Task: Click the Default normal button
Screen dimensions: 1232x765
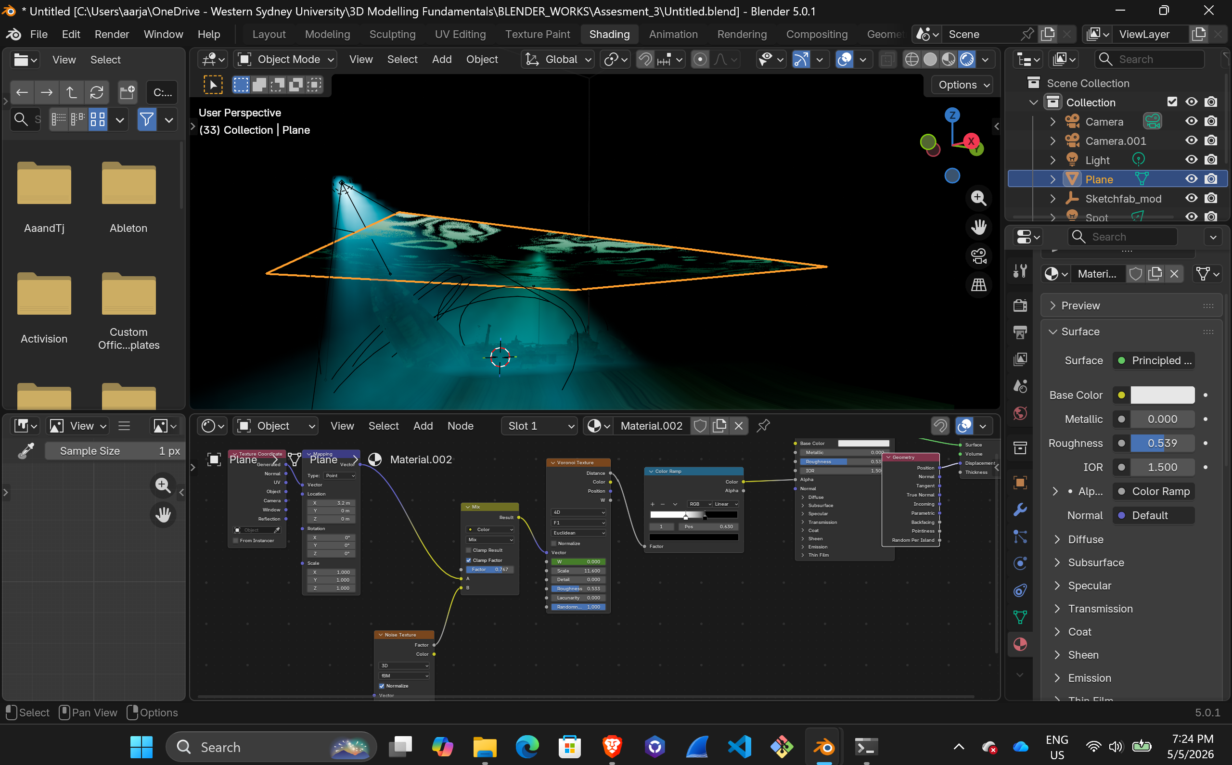Action: coord(1154,515)
